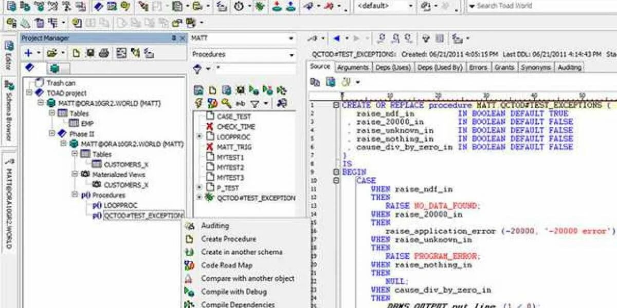This screenshot has width=617, height=308.
Task: Click the binoculars search icon in schema browser toolbar
Action: (x=282, y=103)
